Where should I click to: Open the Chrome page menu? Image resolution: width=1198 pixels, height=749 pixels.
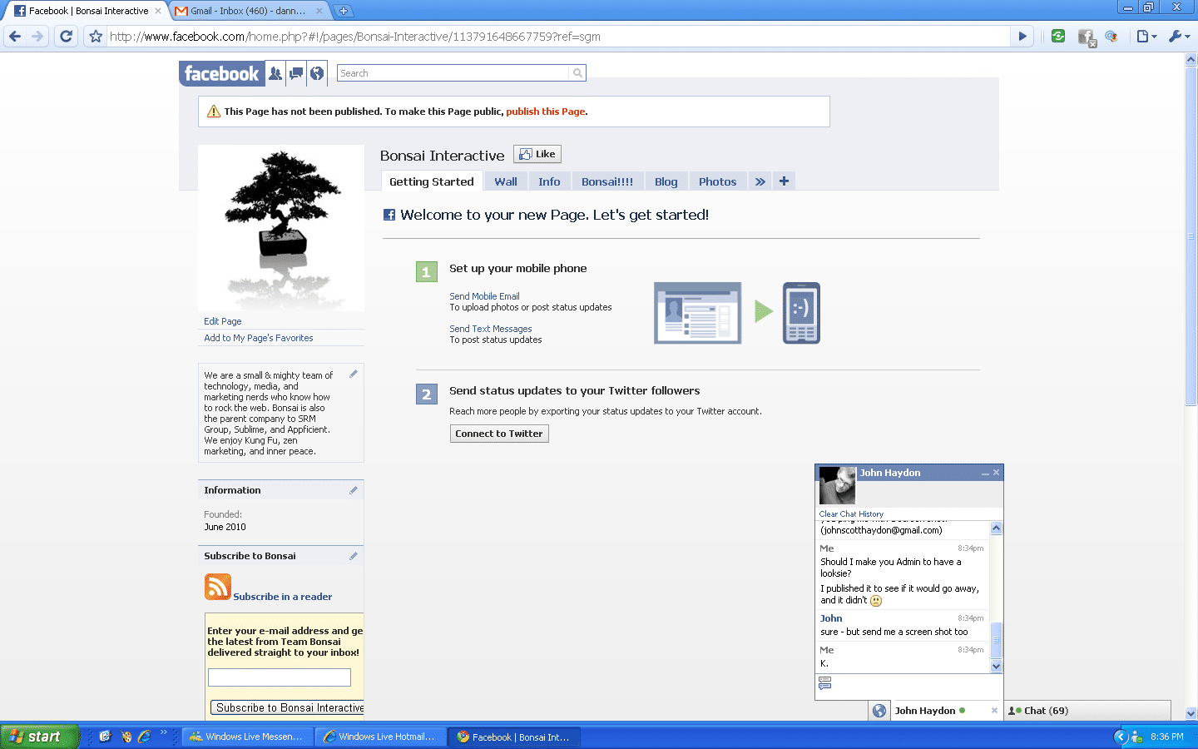(x=1146, y=36)
